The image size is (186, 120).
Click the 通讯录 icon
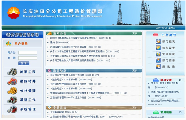pos(158,66)
